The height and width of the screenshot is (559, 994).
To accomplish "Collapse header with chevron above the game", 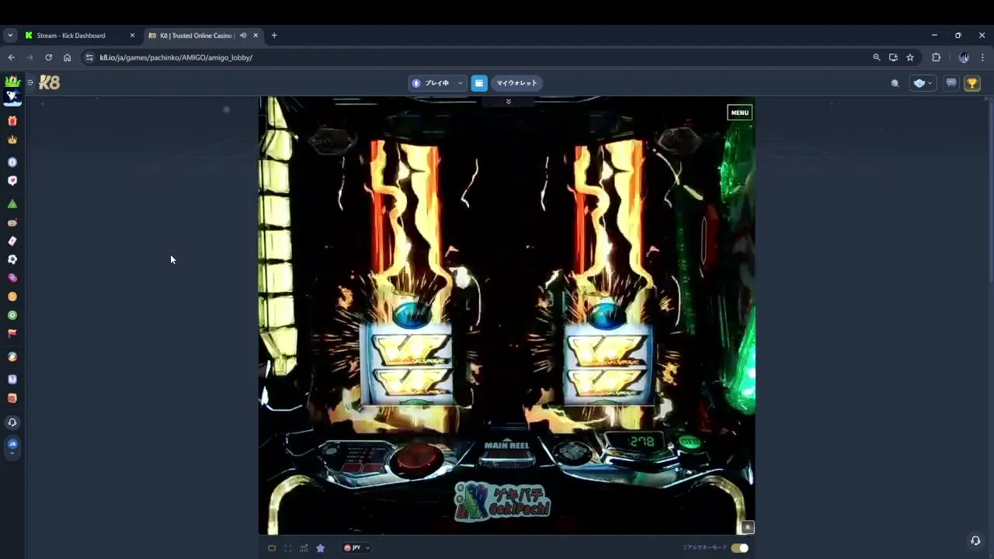I will (x=509, y=102).
